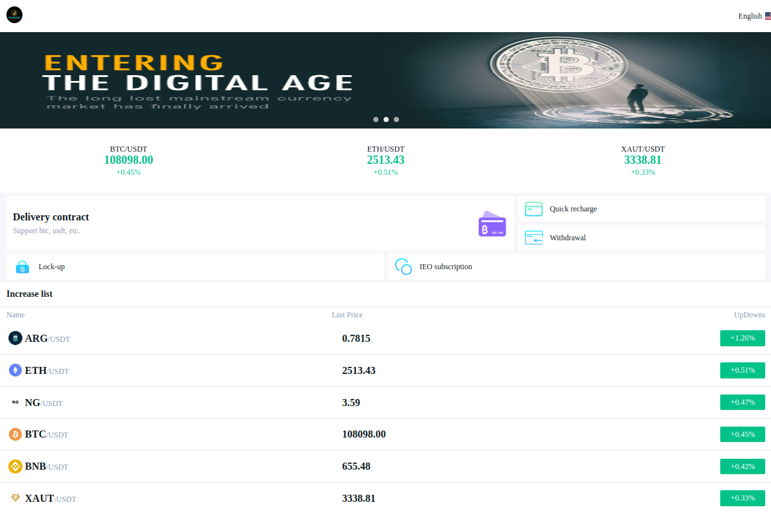Click the ARG coin icon

click(15, 338)
